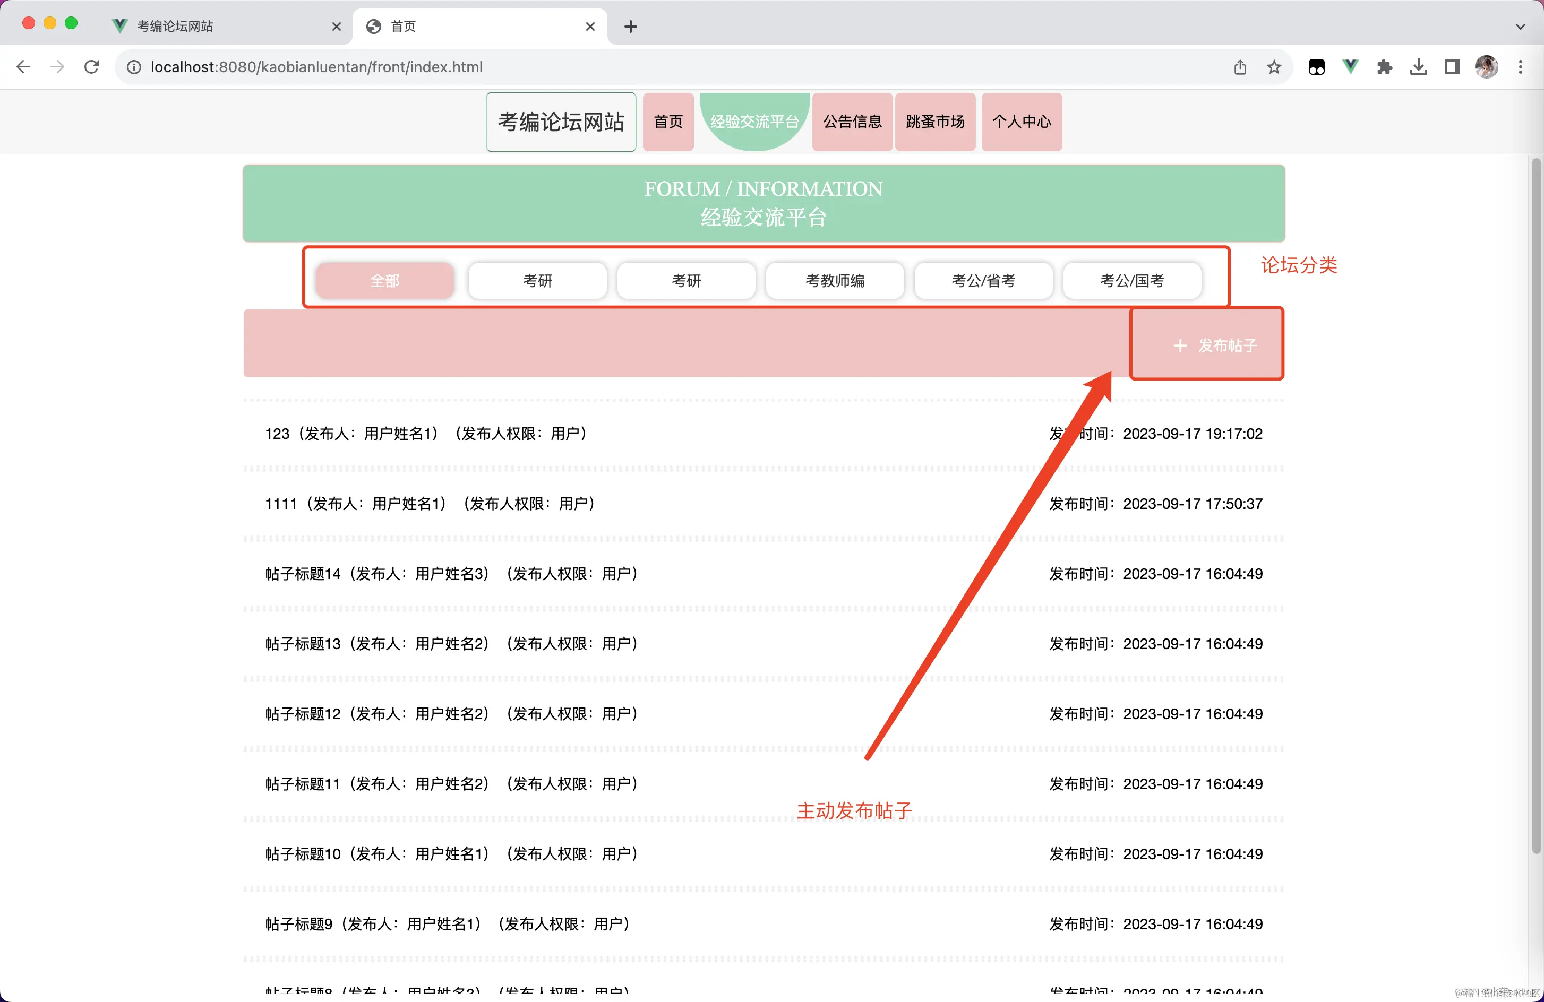Viewport: 1544px width, 1002px height.
Task: Open the user profile avatar
Action: coord(1486,67)
